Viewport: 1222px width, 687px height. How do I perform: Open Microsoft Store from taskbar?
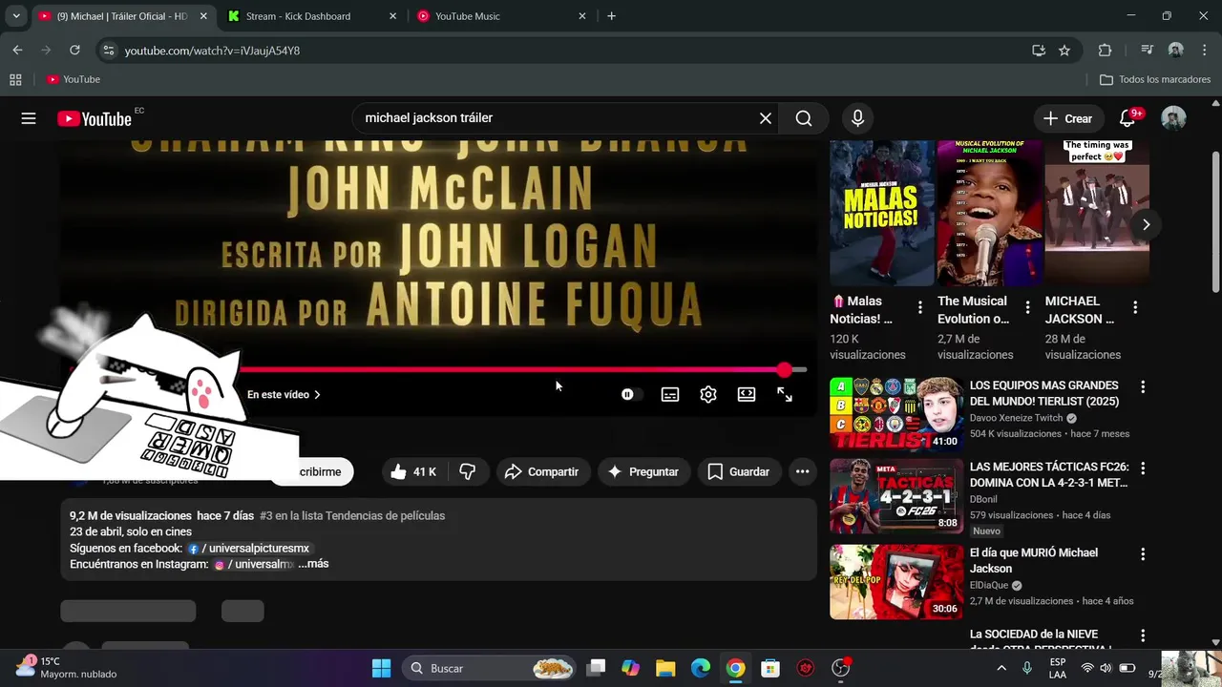click(770, 668)
